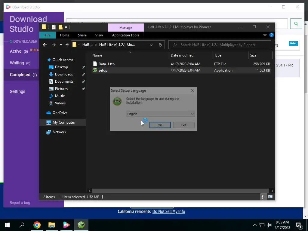The width and height of the screenshot is (308, 231).
Task: Open Explorer help with the question mark icon
Action: click(x=272, y=35)
